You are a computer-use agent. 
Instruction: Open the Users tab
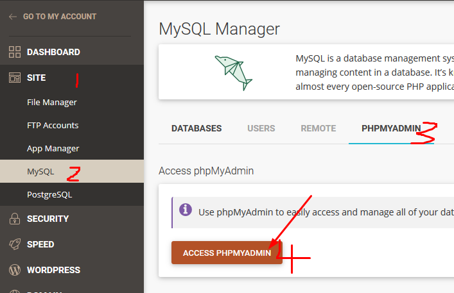coord(261,128)
